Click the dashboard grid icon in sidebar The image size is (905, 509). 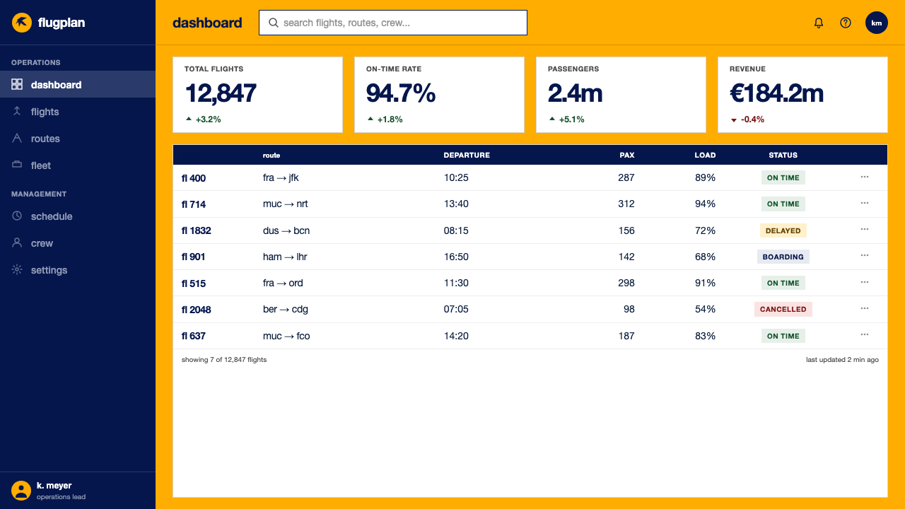(17, 84)
